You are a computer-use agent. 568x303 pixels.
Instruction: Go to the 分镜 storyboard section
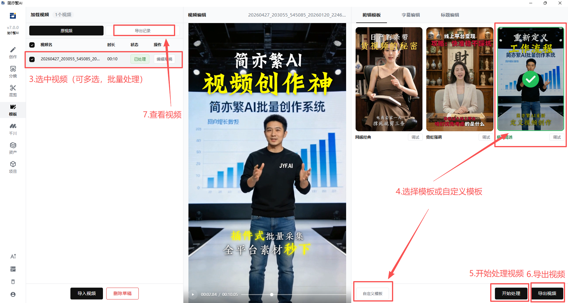click(x=13, y=72)
